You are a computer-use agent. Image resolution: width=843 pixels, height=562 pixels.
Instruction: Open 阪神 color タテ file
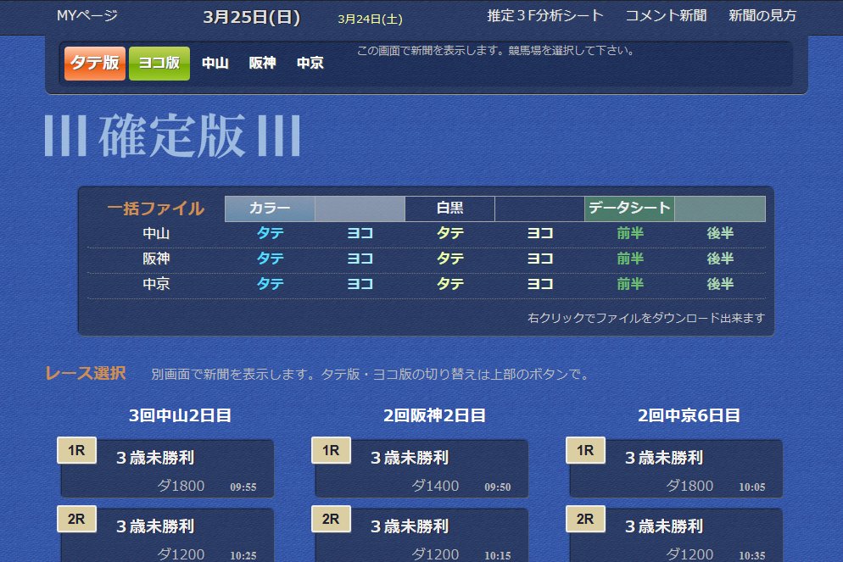tap(270, 259)
